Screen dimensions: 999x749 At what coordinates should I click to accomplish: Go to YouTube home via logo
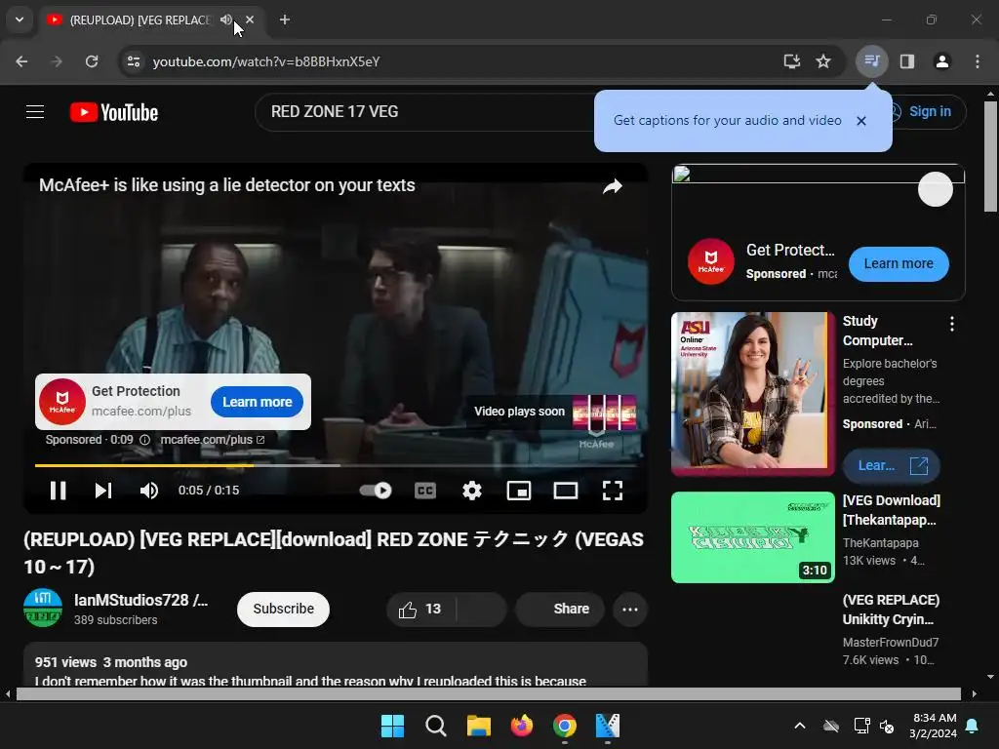pos(114,112)
